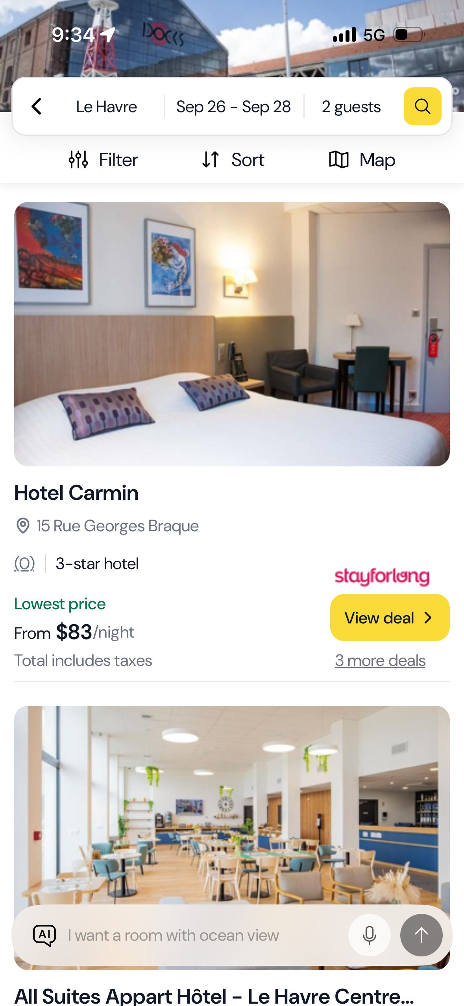Open the (0) reviews link
Viewport: 464px width, 1006px height.
tap(24, 564)
